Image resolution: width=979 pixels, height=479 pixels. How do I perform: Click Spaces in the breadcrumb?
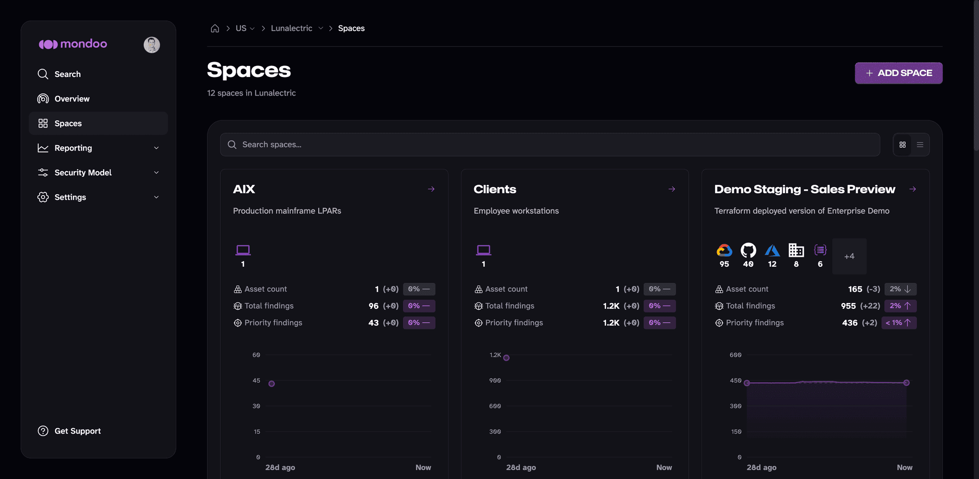point(351,28)
